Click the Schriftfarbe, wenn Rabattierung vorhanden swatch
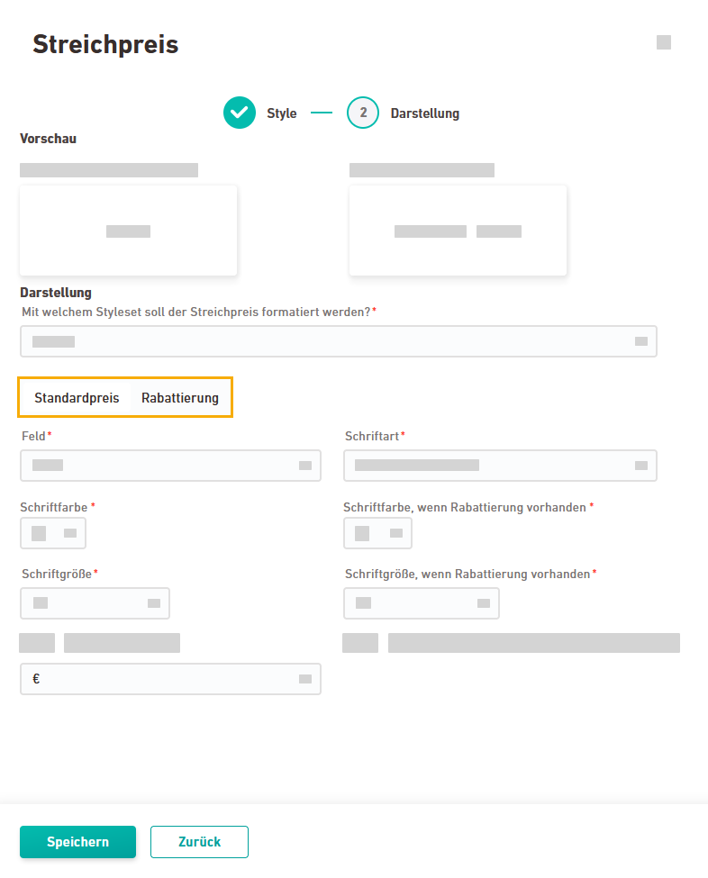Viewport: 708px width, 878px height. coord(362,533)
